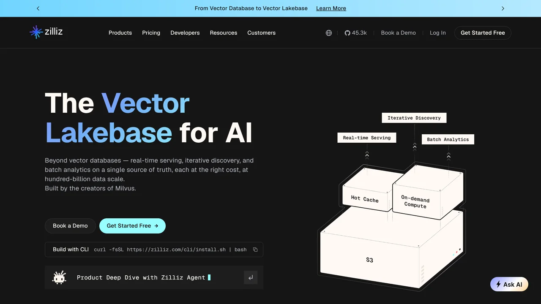The height and width of the screenshot is (304, 541).
Task: Open the Customers page
Action: [261, 33]
